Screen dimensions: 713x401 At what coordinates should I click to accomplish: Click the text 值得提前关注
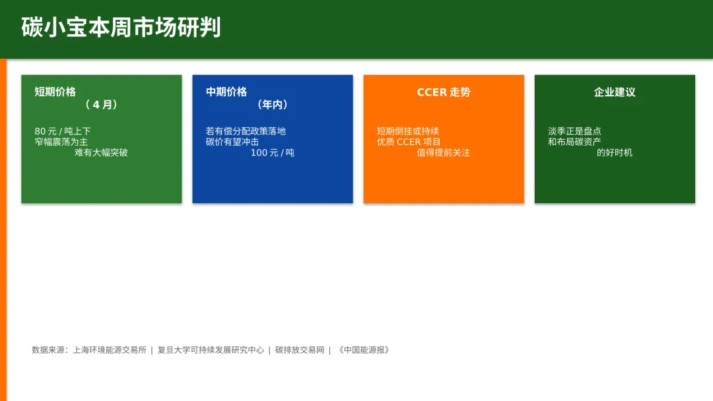(x=444, y=152)
